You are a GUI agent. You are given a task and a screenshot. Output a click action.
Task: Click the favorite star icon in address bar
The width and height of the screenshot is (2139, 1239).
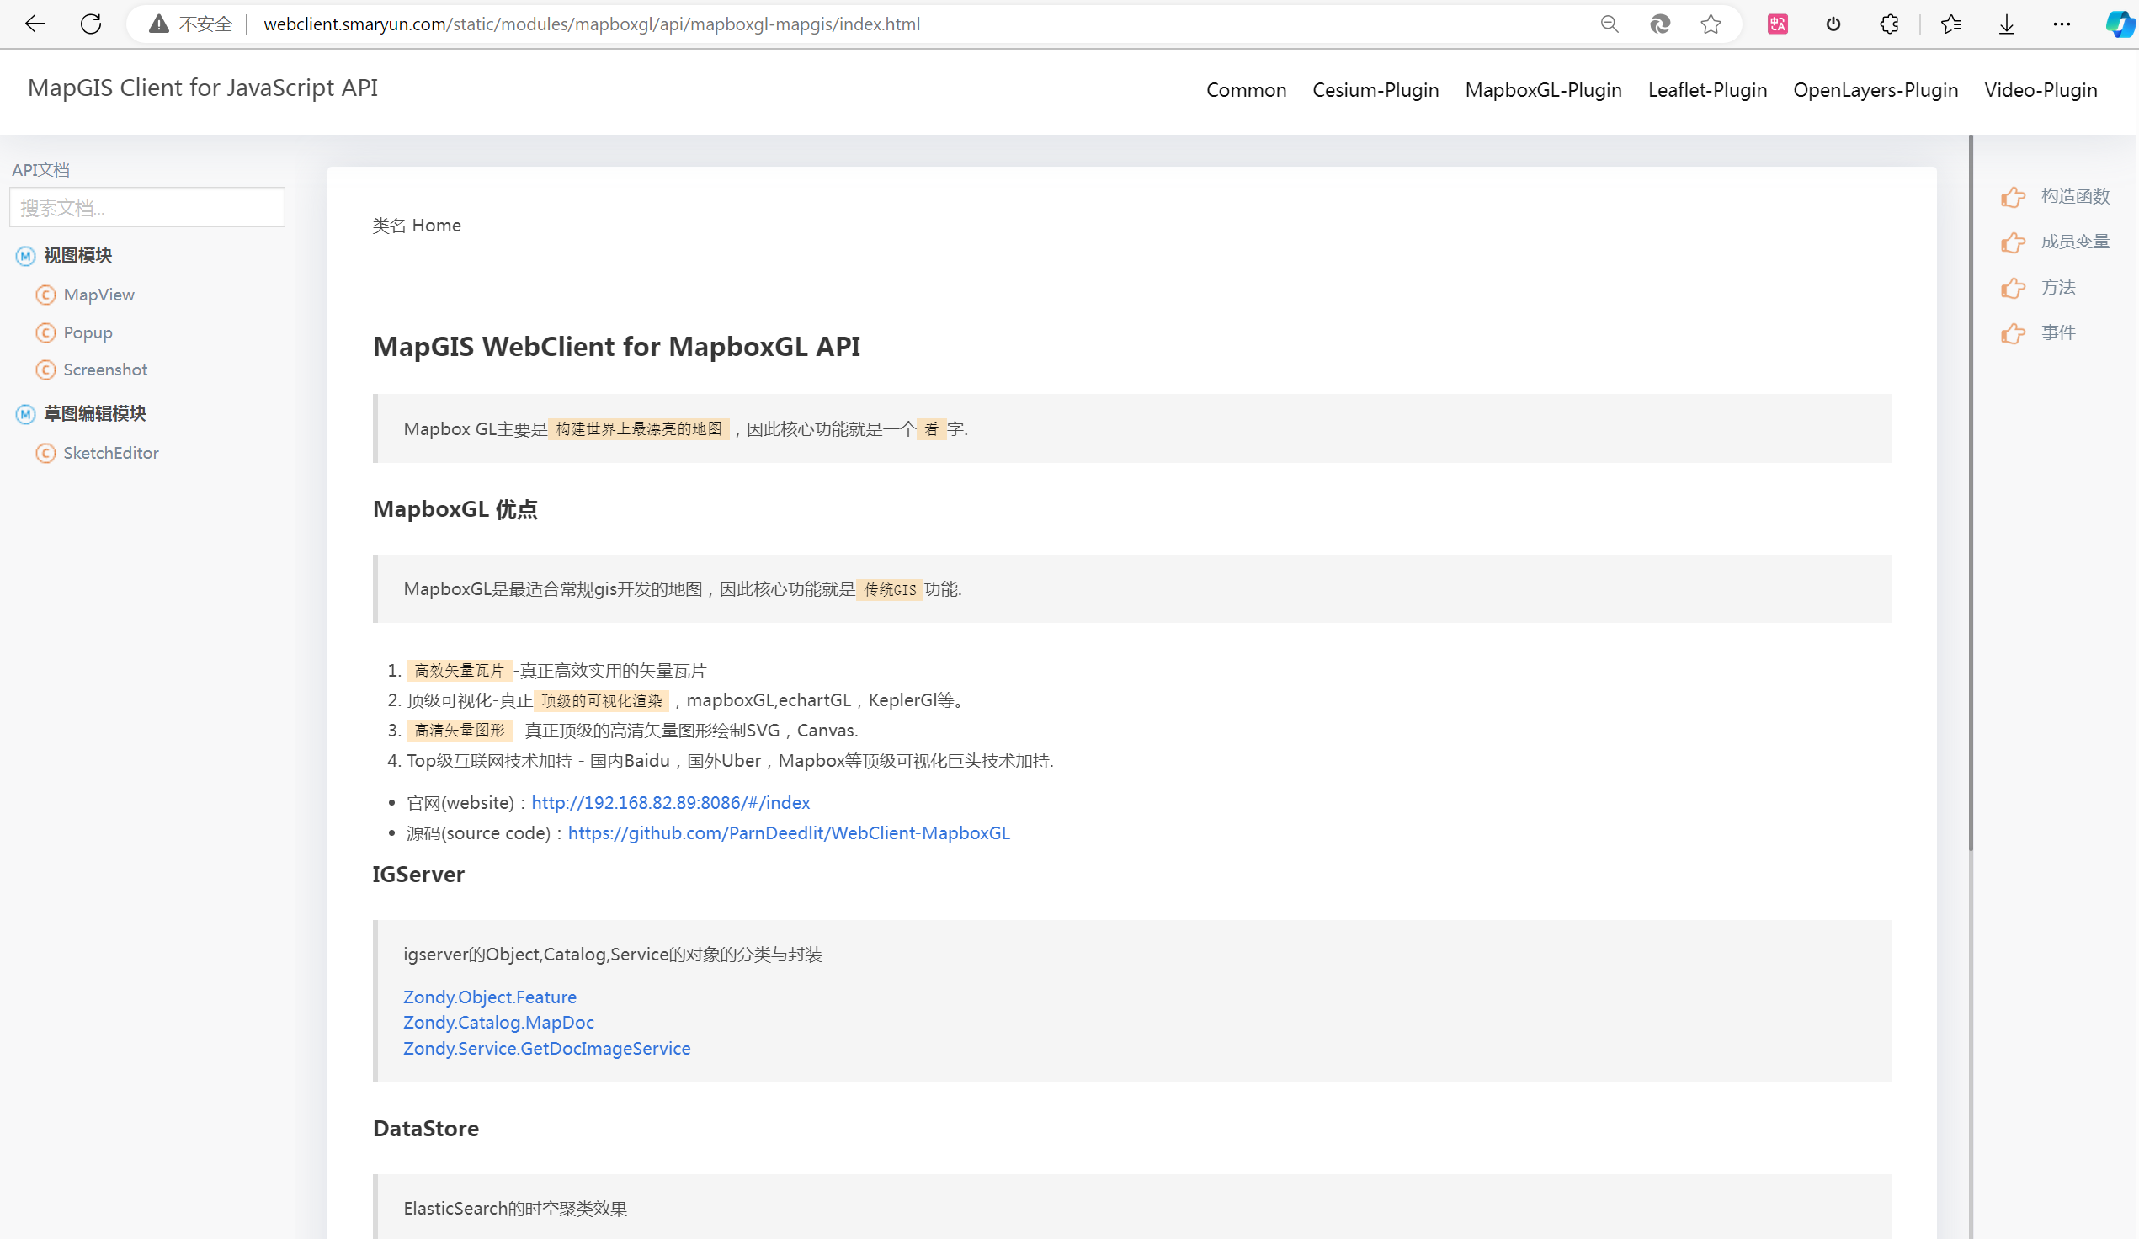pyautogui.click(x=1711, y=24)
